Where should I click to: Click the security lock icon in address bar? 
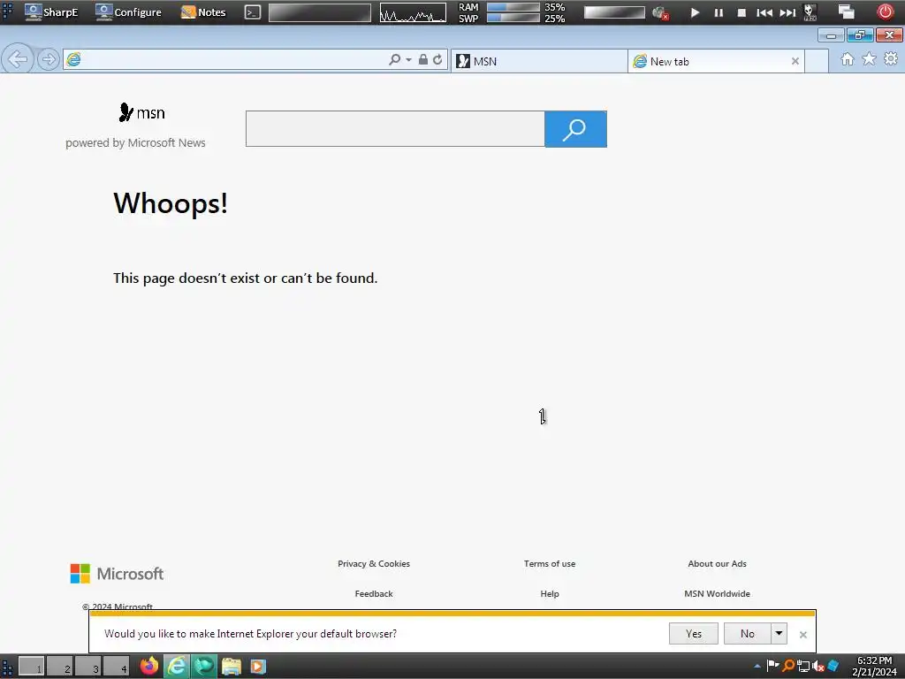[423, 59]
